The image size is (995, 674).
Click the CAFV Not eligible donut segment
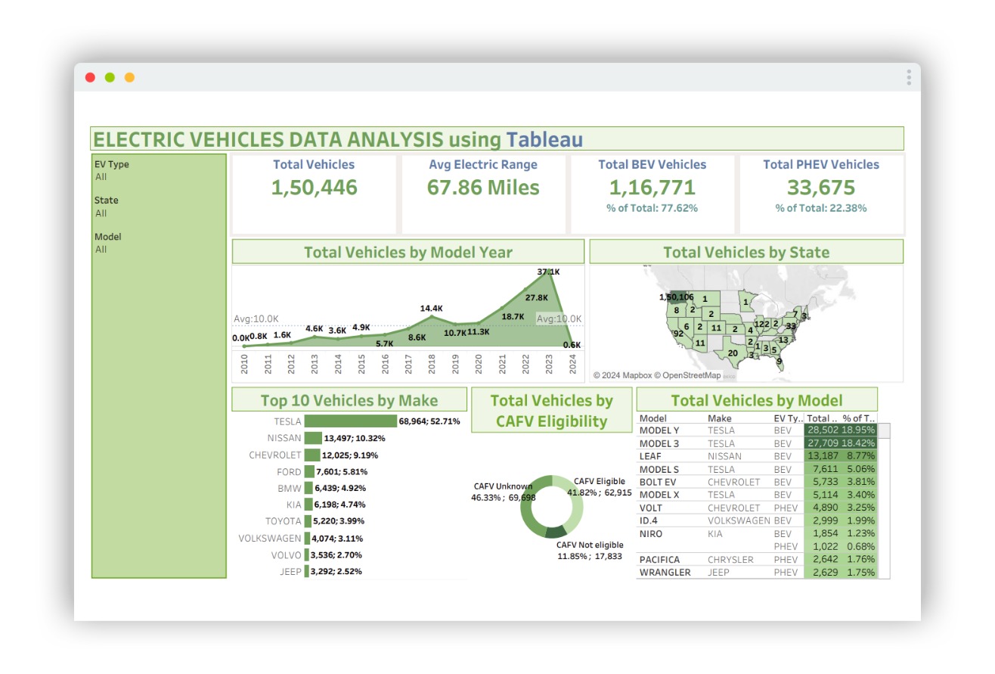click(x=556, y=532)
